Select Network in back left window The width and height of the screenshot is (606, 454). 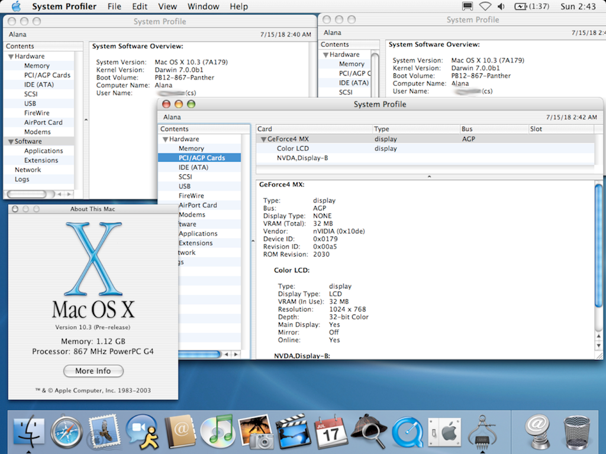[38, 170]
